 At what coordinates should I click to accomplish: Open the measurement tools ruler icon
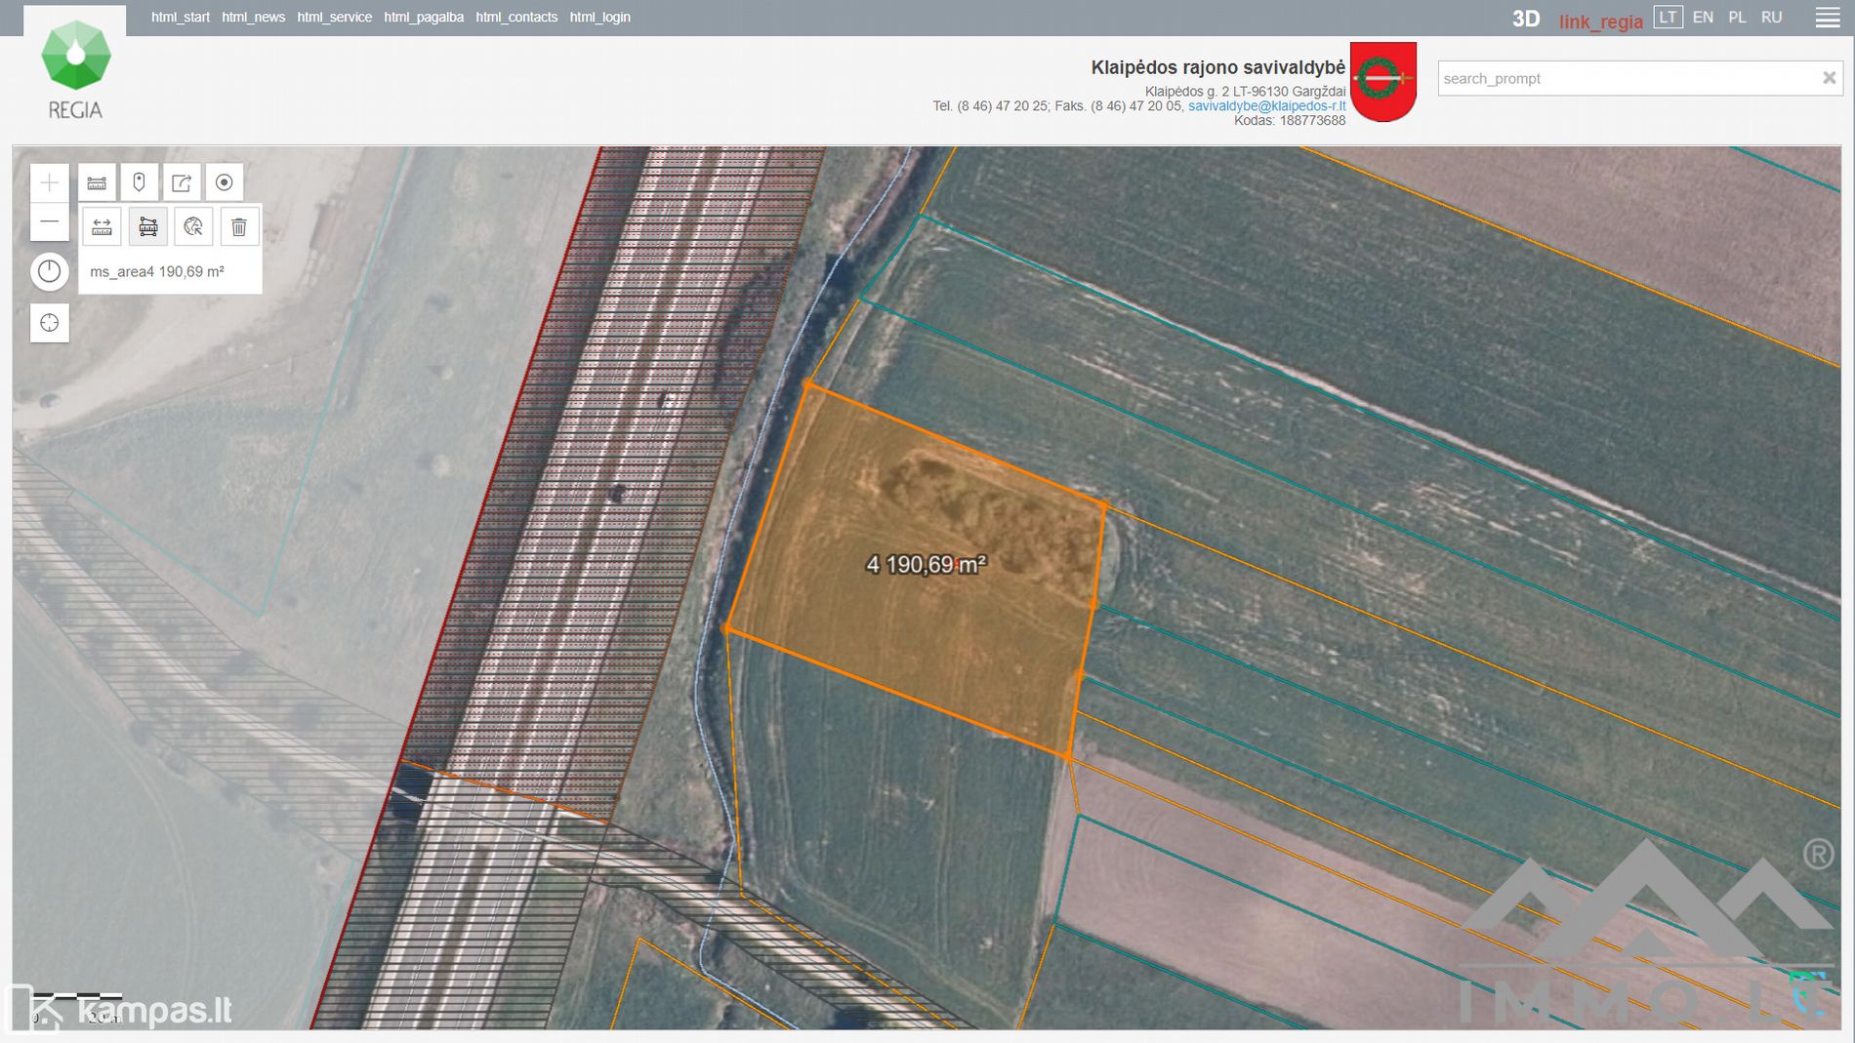(x=97, y=182)
